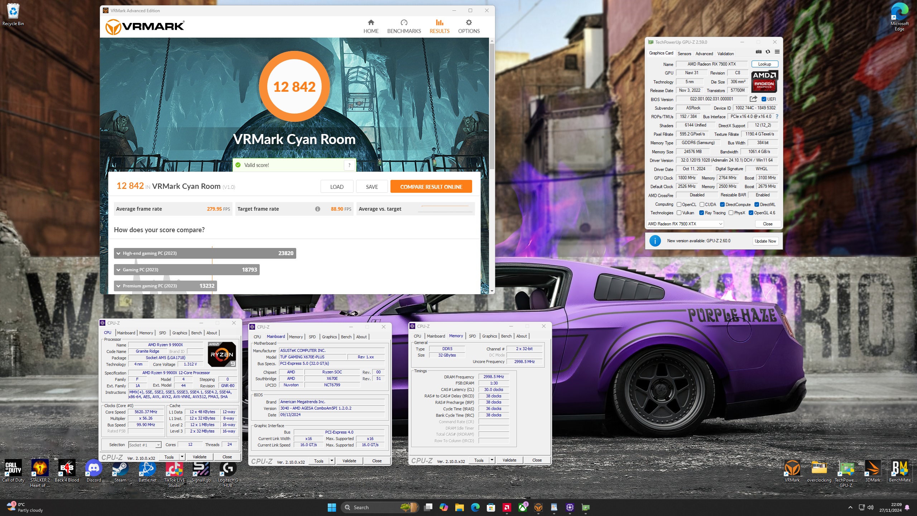The image size is (917, 516).
Task: Open Tools dropdown arrow in CPU-Z CPU window
Action: (x=182, y=457)
